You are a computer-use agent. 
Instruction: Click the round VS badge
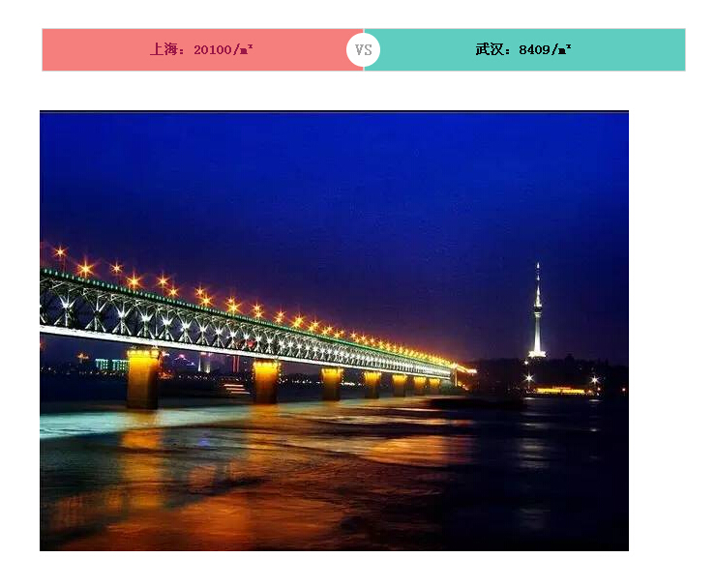click(363, 49)
